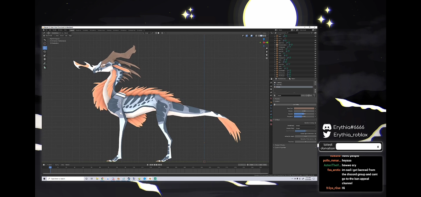Open the Modifiers properties tab
This screenshot has height=197, width=421.
(x=271, y=105)
